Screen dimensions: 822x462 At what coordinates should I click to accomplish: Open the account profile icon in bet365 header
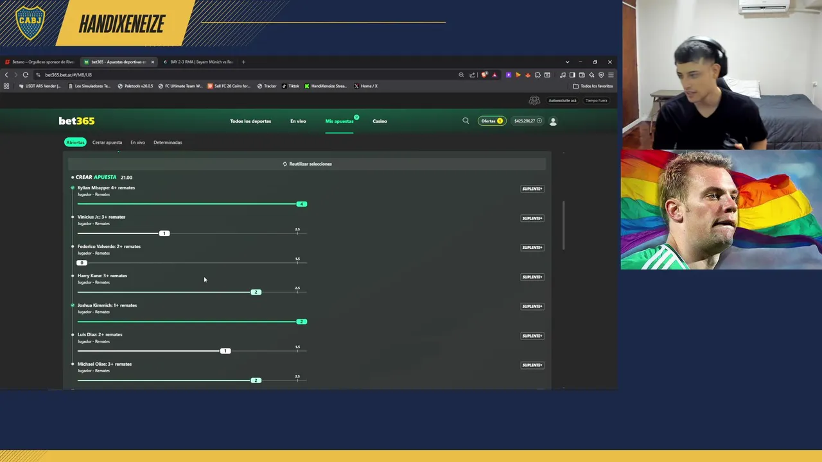point(553,121)
